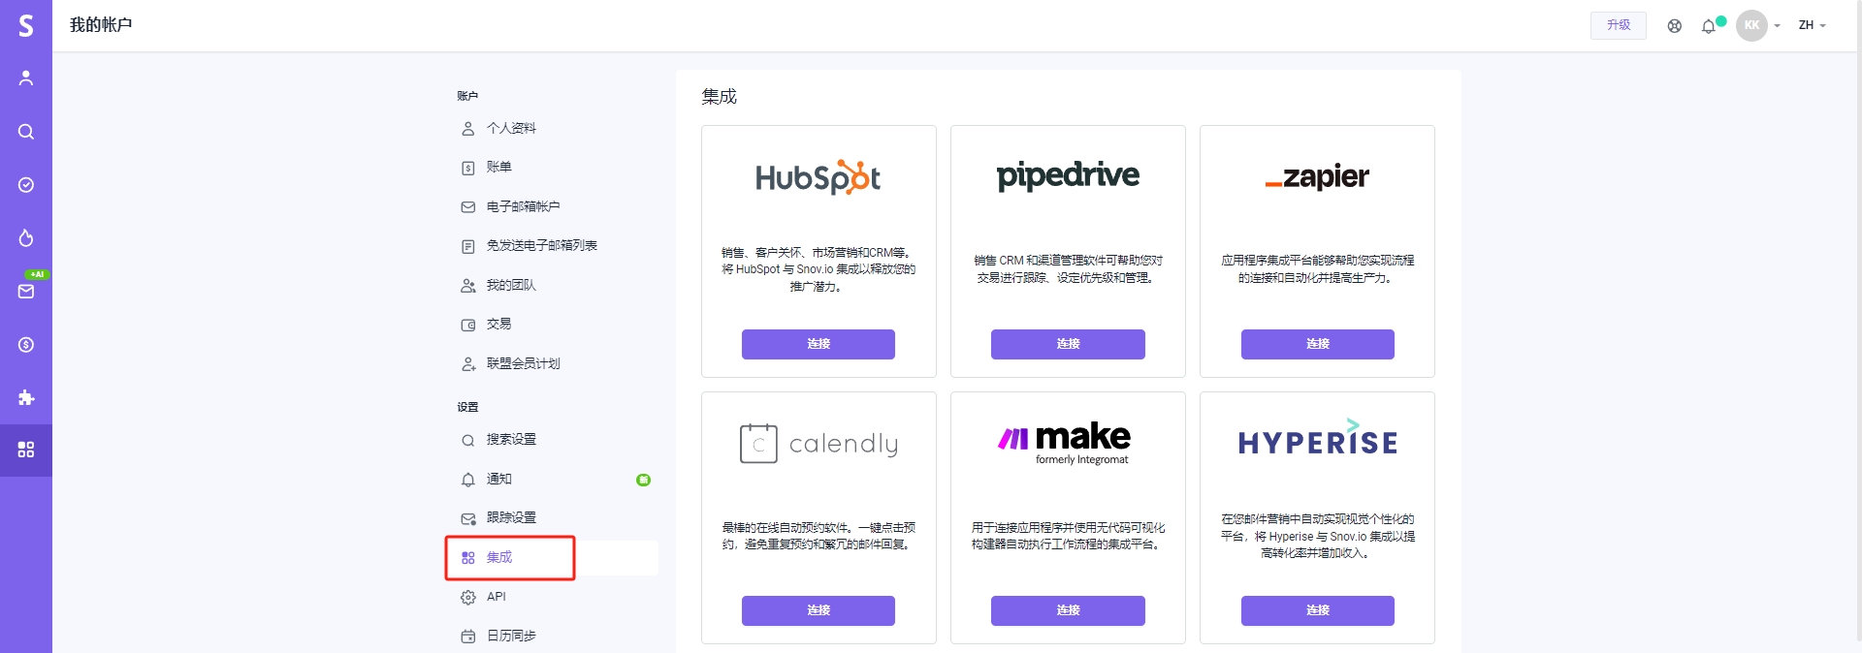Open 联盟会员计划 affiliate program item
This screenshot has width=1862, height=653.
click(523, 363)
